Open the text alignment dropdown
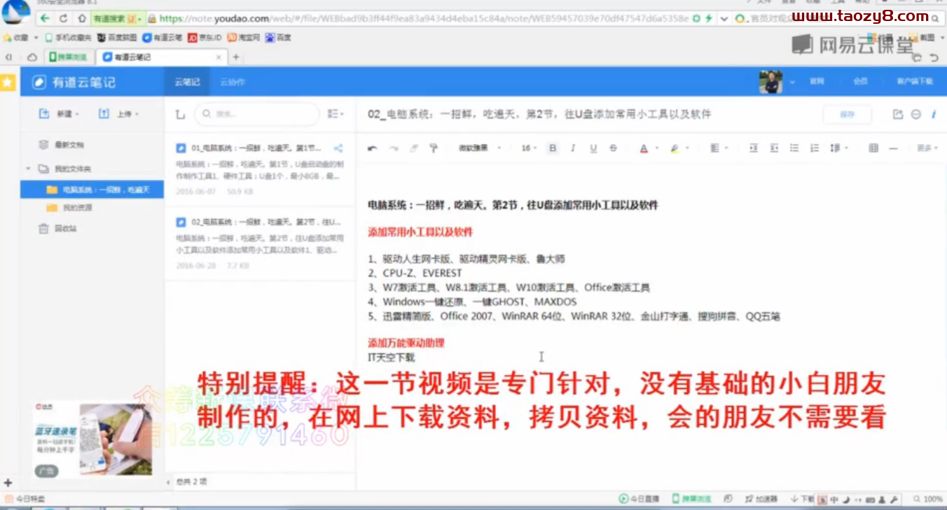Screen dimensions: 947x510 click(x=719, y=148)
